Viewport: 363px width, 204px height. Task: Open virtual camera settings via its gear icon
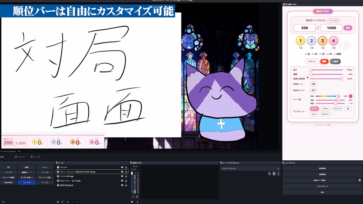[x=360, y=180]
